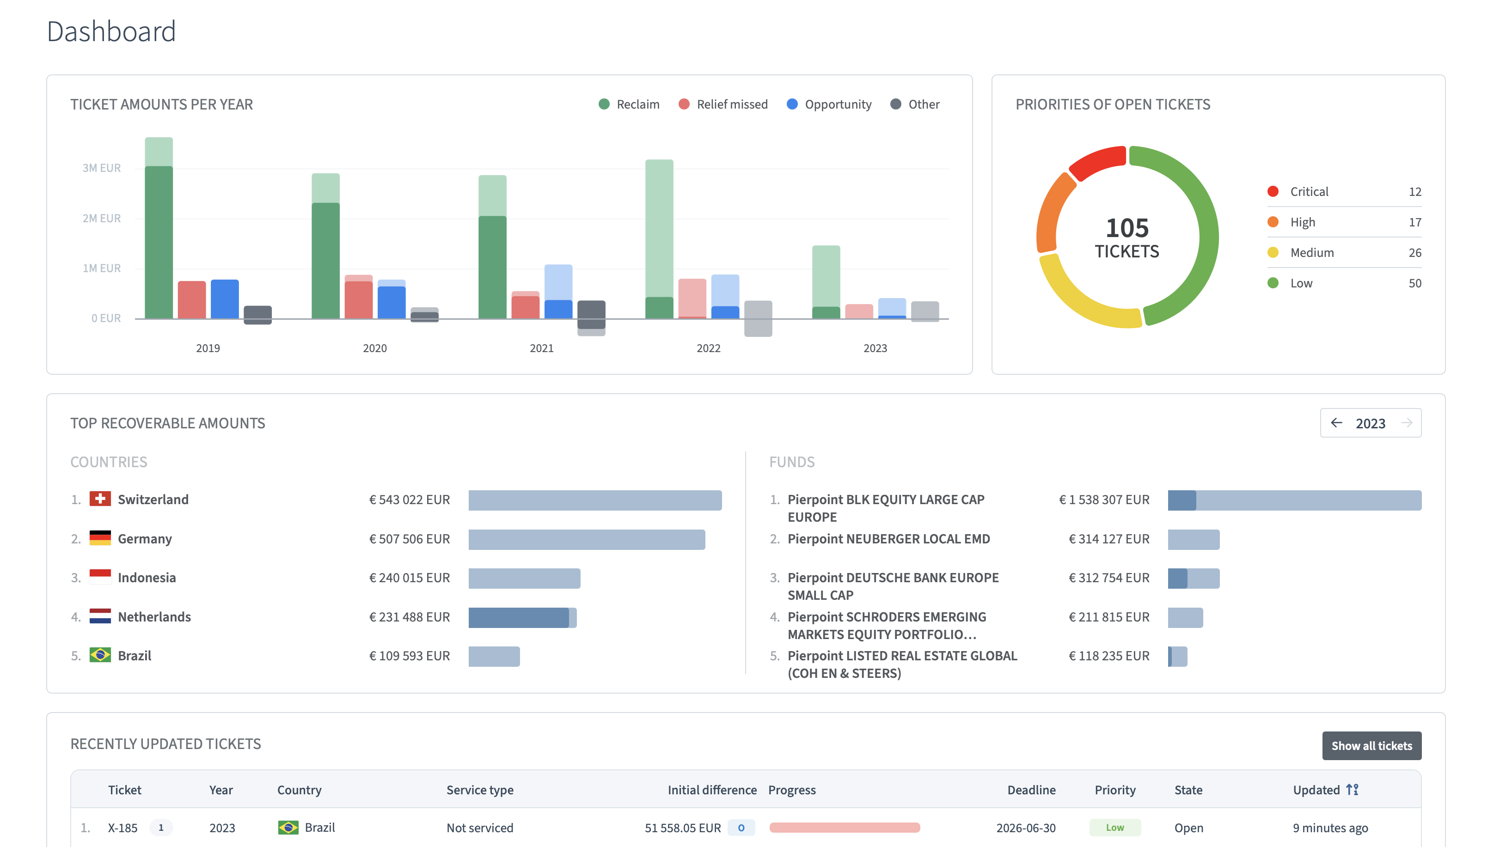Click the Indonesia flag icon
The image size is (1506, 847).
(x=100, y=577)
